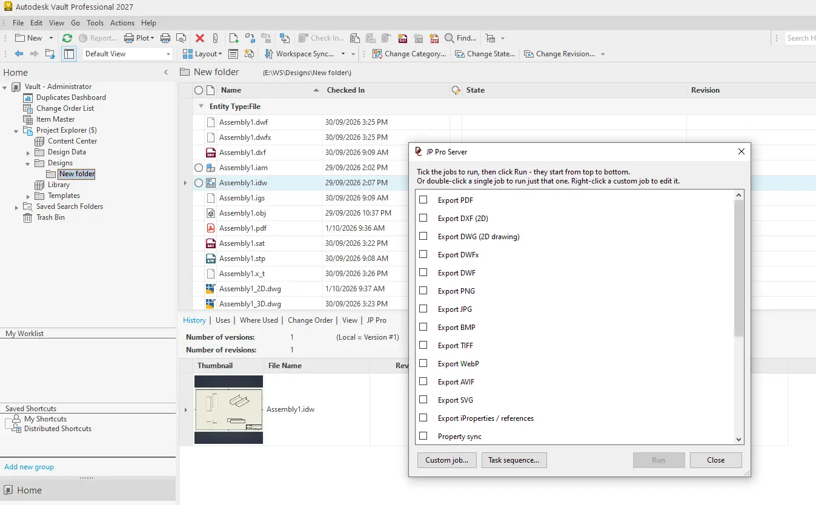Click Workspace Sync toolbar button
Image resolution: width=816 pixels, height=505 pixels.
tap(300, 54)
